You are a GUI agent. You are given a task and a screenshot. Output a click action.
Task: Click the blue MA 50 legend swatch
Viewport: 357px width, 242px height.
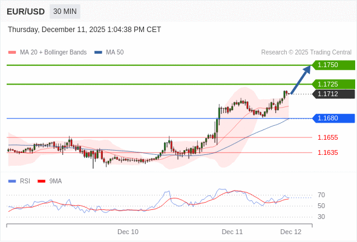coord(98,53)
